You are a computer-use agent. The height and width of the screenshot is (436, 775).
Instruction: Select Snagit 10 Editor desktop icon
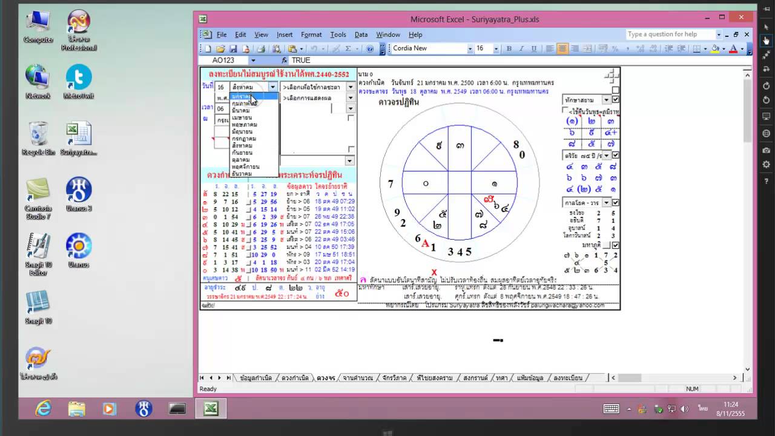38,254
